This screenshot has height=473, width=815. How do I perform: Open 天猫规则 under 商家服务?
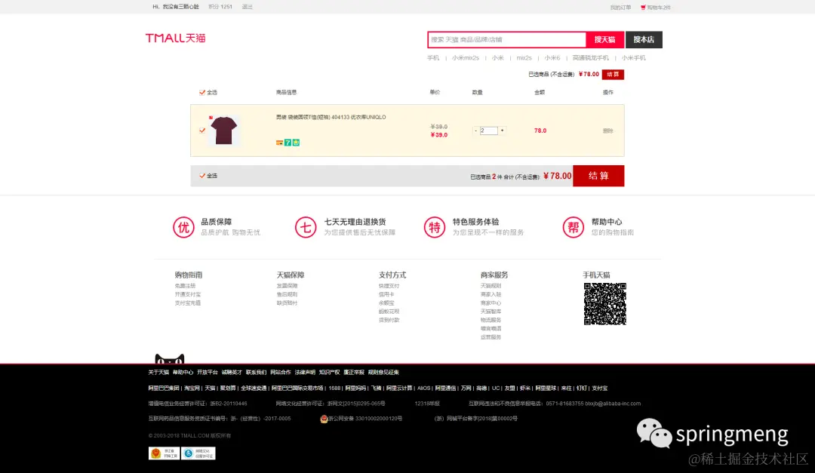491,286
